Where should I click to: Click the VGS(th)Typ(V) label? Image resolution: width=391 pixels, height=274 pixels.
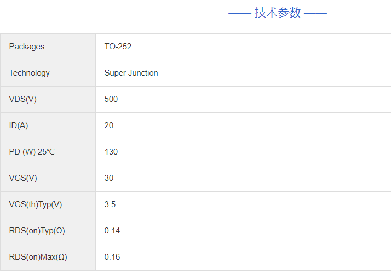point(36,204)
